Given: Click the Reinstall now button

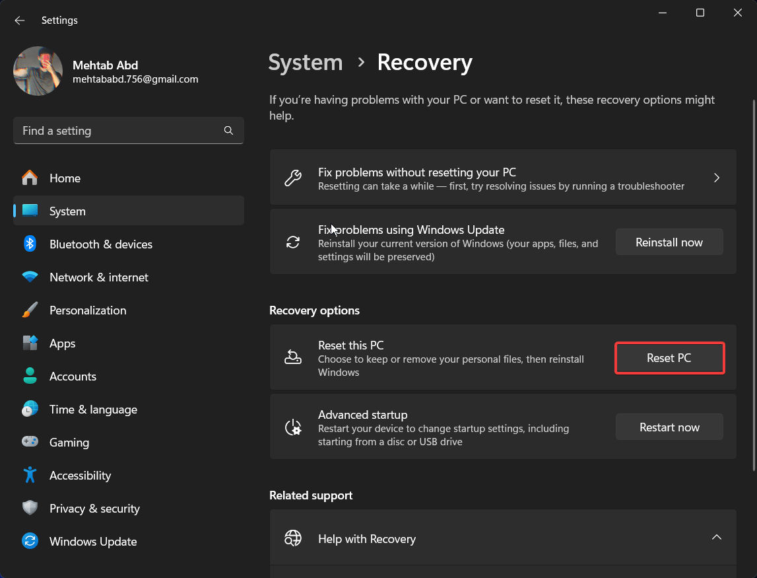Looking at the screenshot, I should pyautogui.click(x=669, y=242).
